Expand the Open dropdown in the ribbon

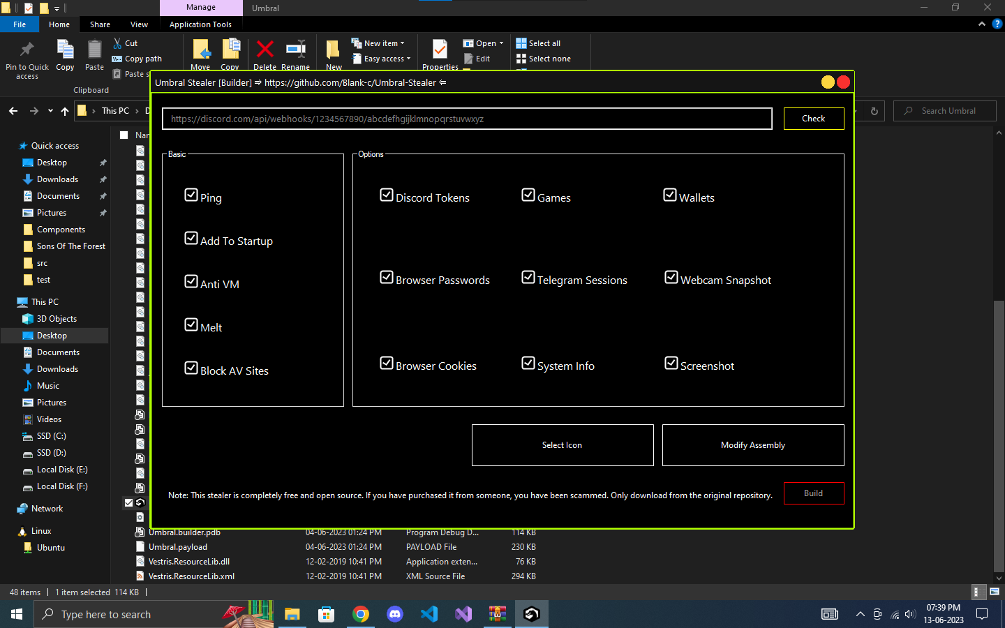tap(500, 43)
